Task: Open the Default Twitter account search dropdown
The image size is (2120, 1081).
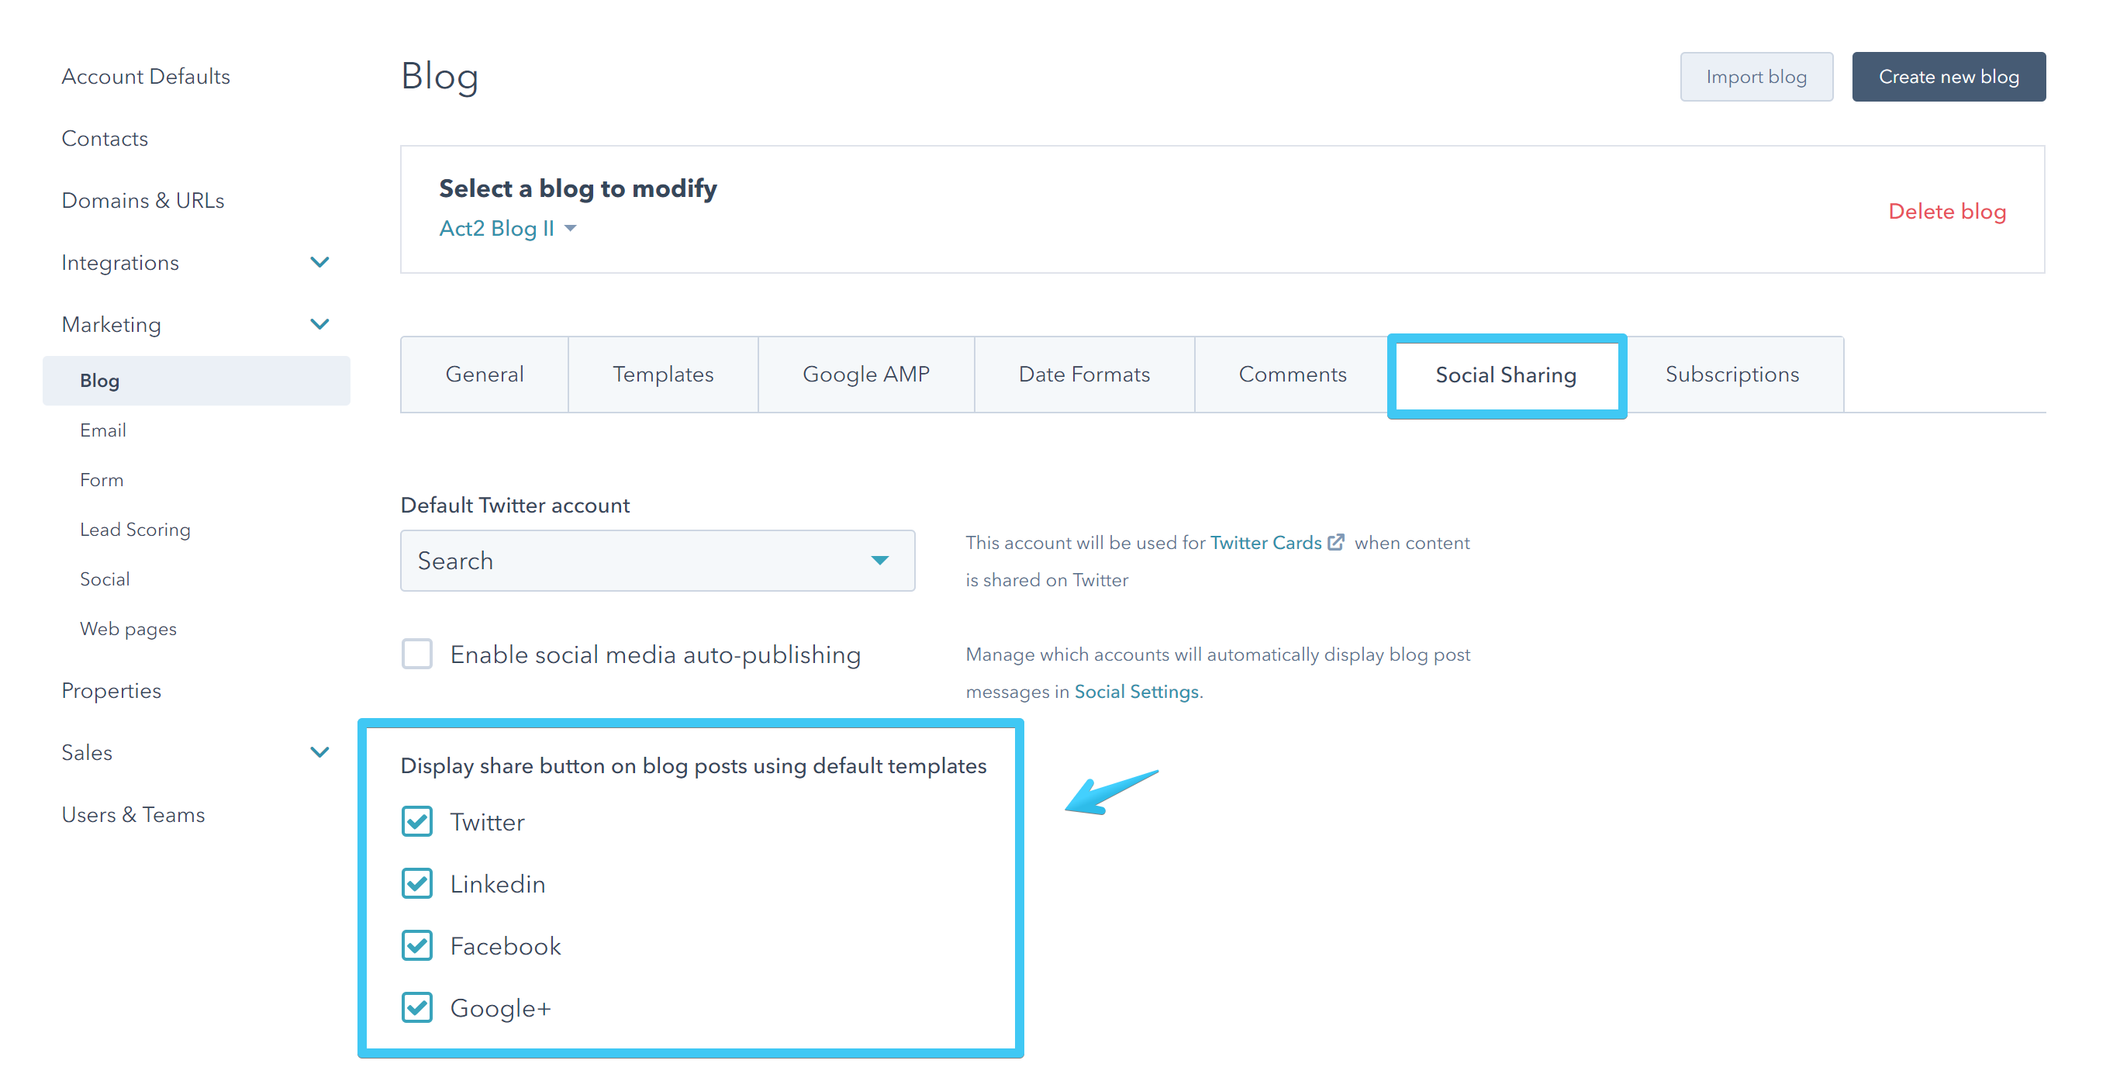Action: (x=657, y=561)
